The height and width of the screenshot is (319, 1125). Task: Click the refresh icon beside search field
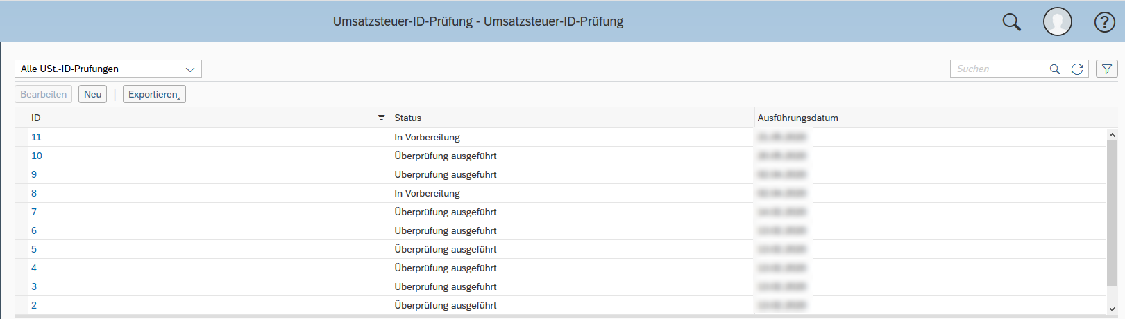coord(1077,69)
